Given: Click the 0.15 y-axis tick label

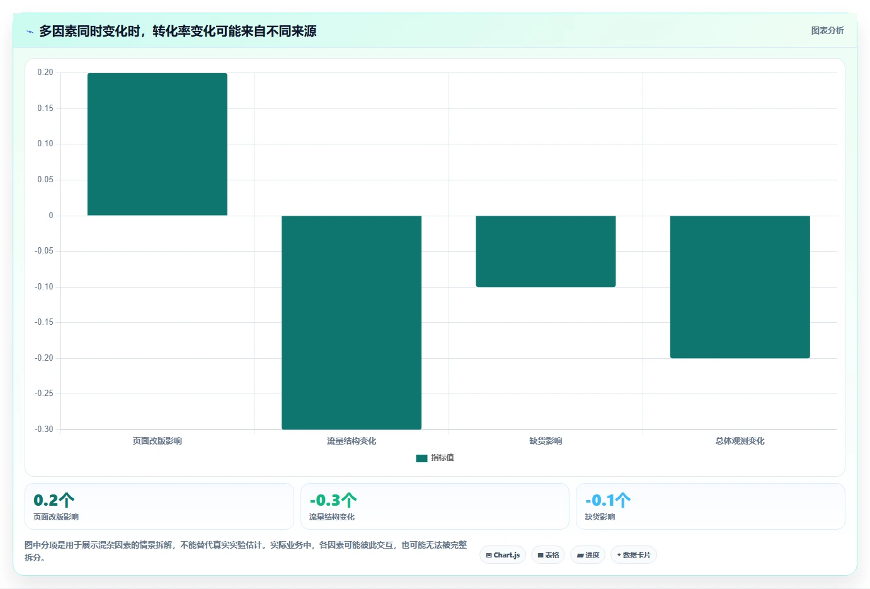Looking at the screenshot, I should click(45, 108).
